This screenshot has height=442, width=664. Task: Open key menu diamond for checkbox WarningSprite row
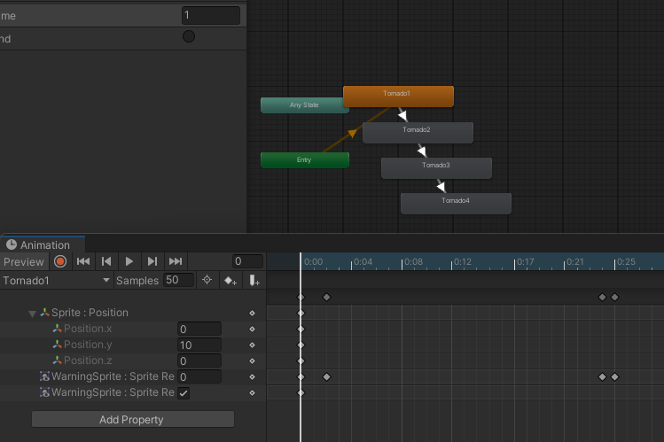253,393
